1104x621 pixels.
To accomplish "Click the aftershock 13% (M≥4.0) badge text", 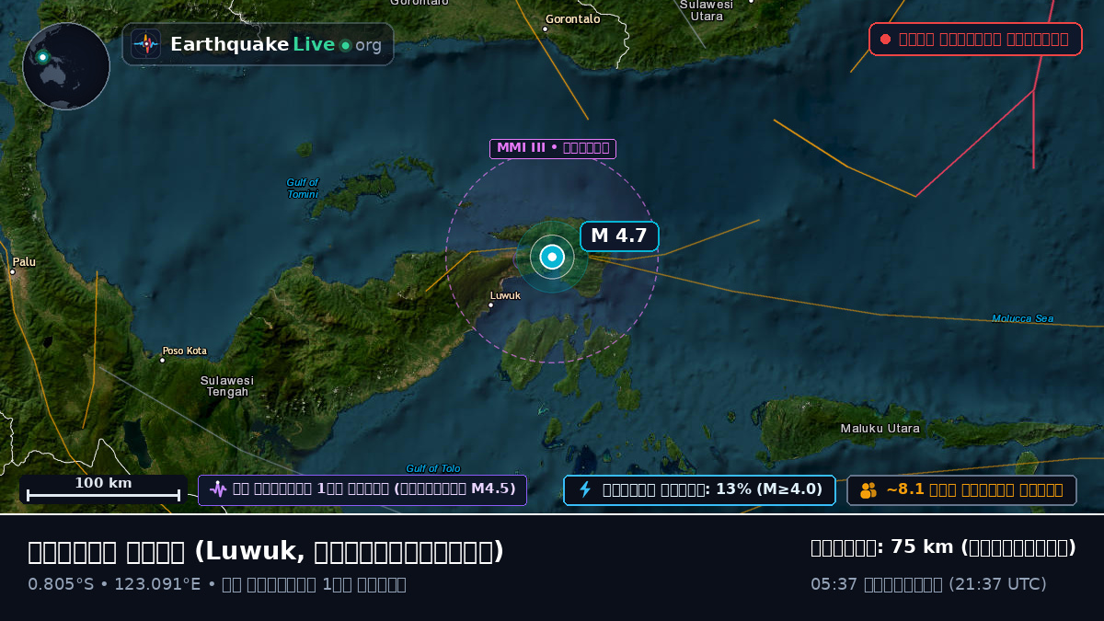I will coord(712,489).
